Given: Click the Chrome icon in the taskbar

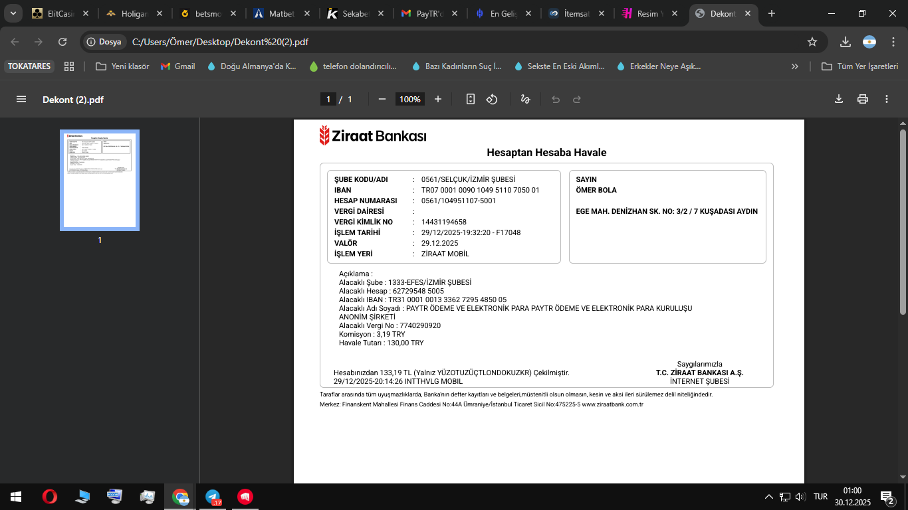Looking at the screenshot, I should (x=180, y=497).
